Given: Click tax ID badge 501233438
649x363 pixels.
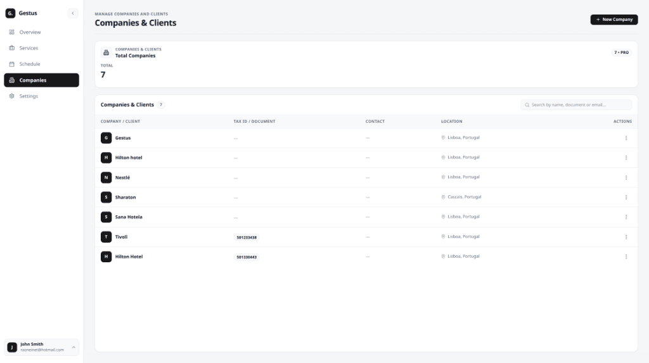Looking at the screenshot, I should (247, 238).
